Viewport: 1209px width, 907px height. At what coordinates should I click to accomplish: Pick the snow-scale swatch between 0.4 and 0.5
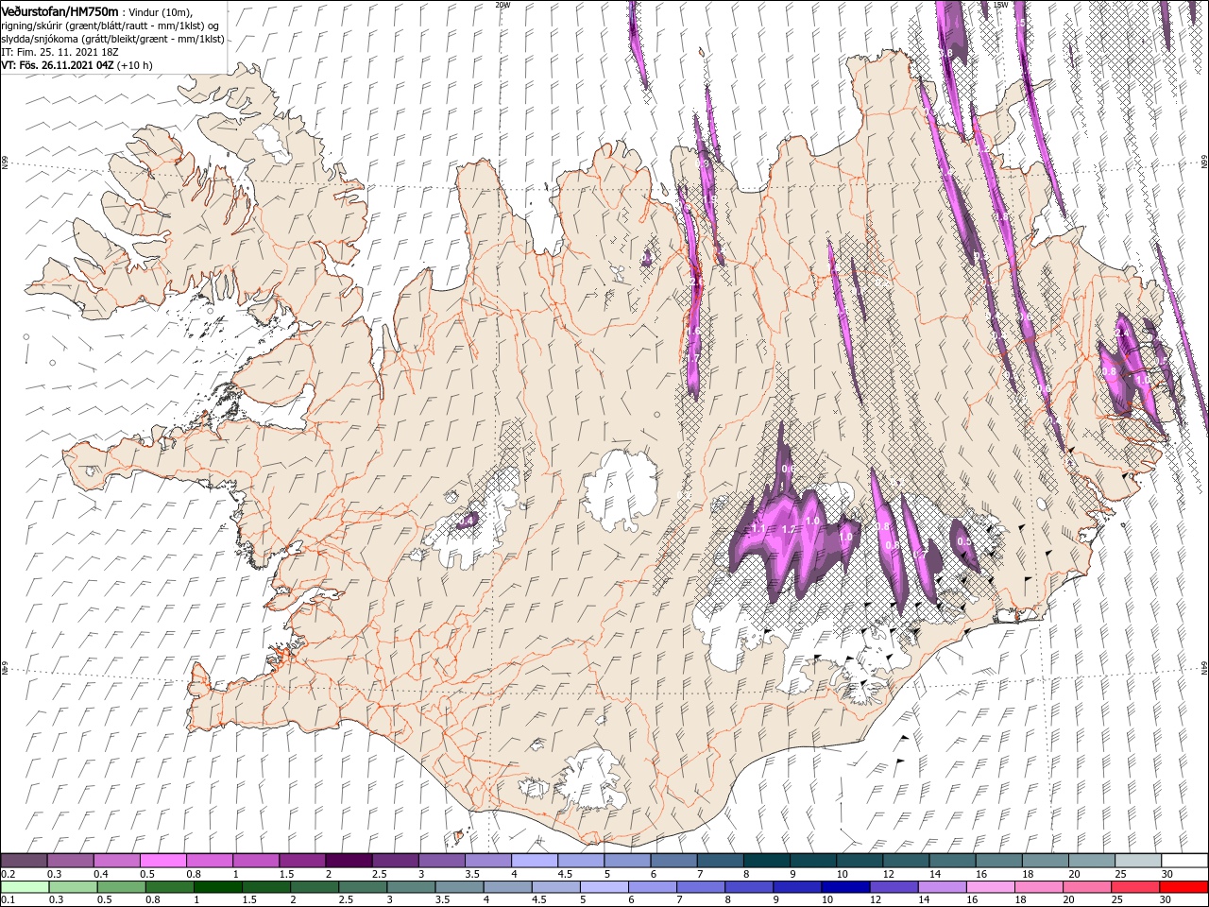coord(117,861)
